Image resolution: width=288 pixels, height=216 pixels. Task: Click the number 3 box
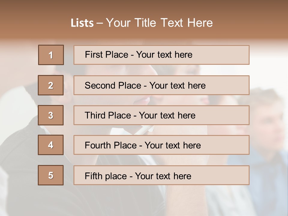[x=51, y=115]
